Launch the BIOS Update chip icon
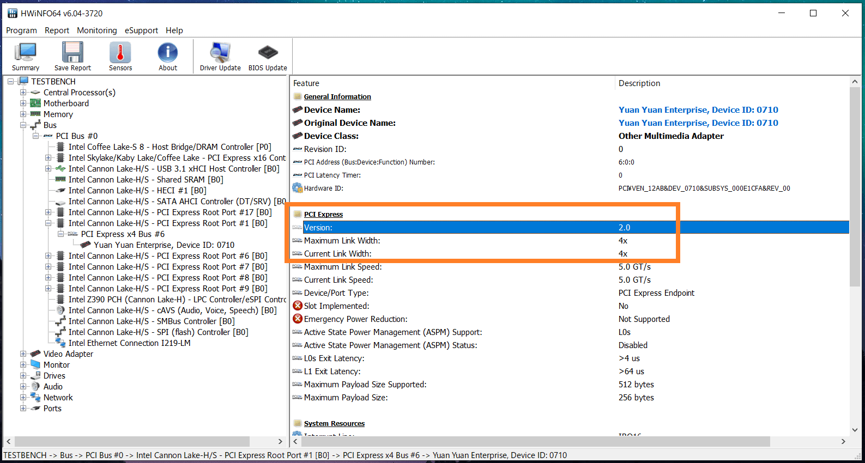This screenshot has width=865, height=463. [268, 52]
